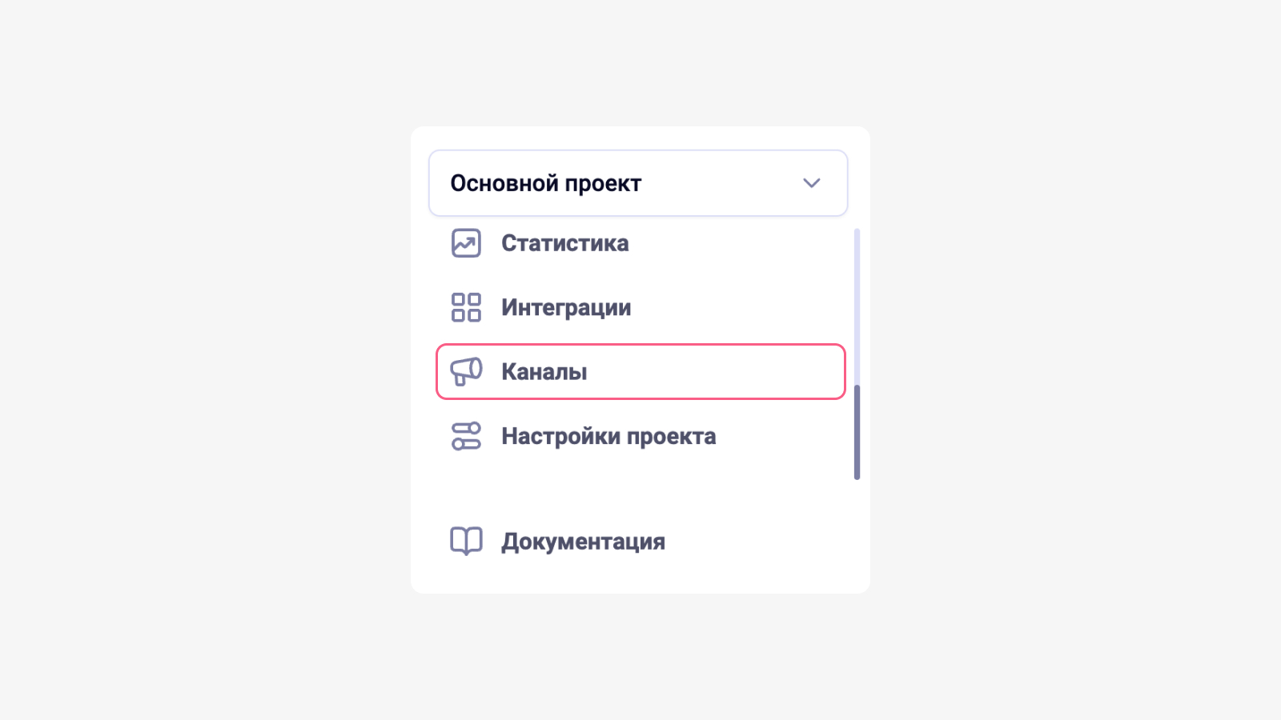This screenshot has width=1281, height=720.
Task: Click the light scrollbar track above the thumb
Action: 857,304
